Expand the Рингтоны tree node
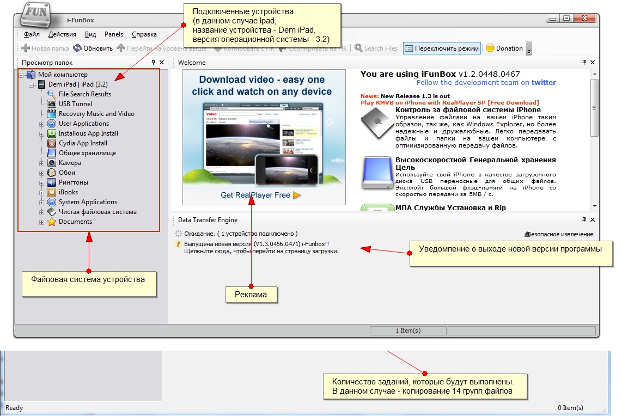 tap(41, 183)
